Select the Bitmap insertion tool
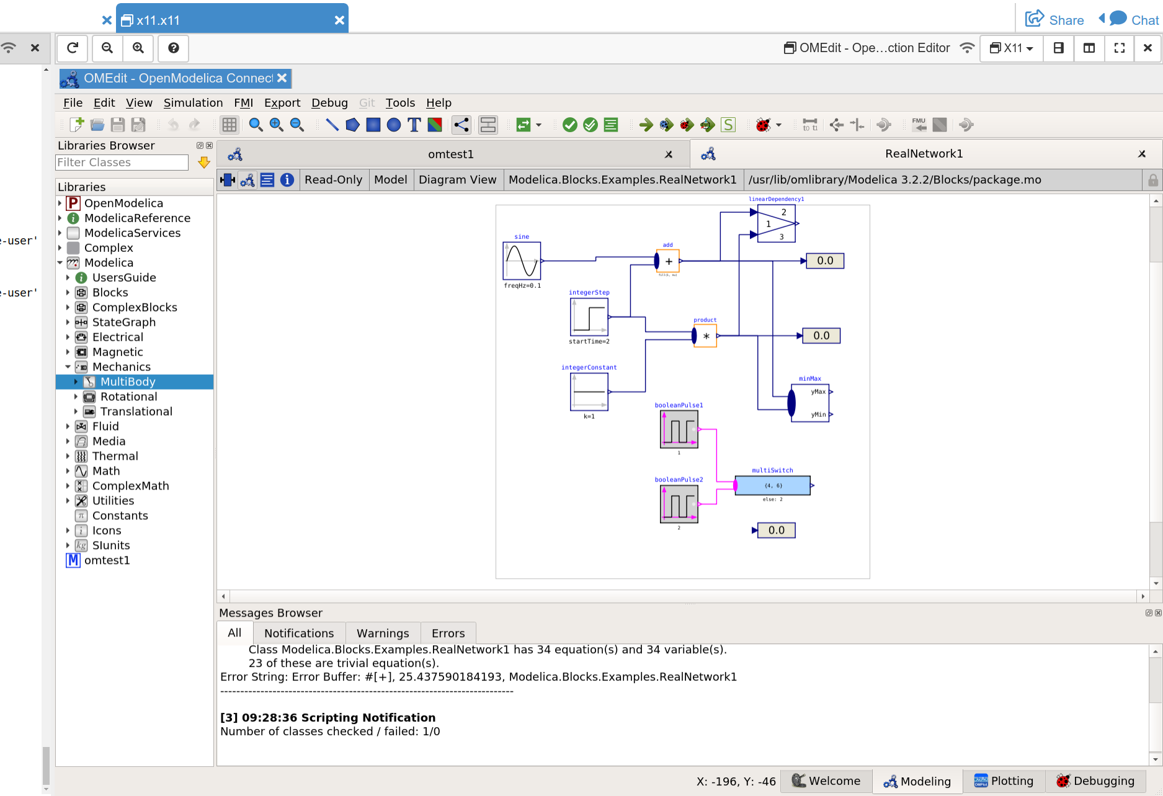1163x796 pixels. point(434,125)
